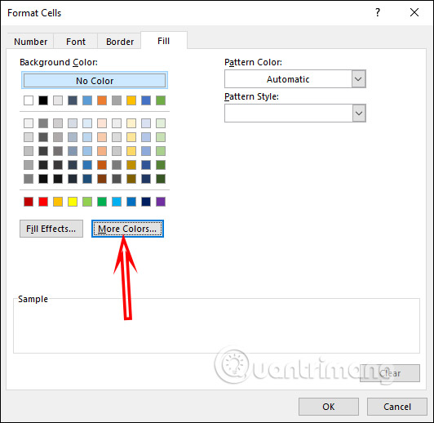434x423 pixels.
Task: Open the help question mark icon
Action: point(378,12)
